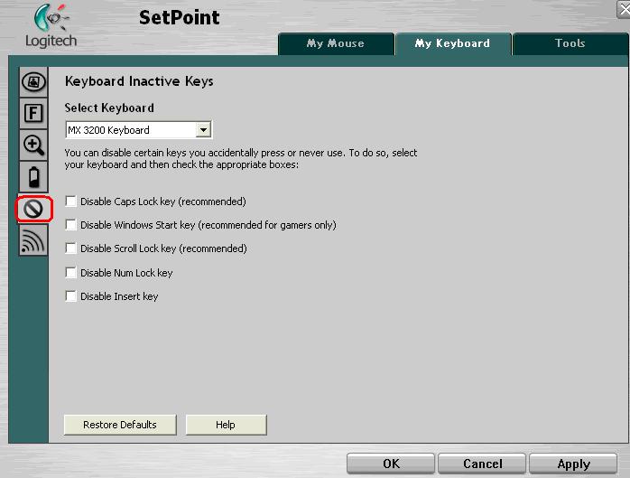Apply the keyboard settings

573,464
